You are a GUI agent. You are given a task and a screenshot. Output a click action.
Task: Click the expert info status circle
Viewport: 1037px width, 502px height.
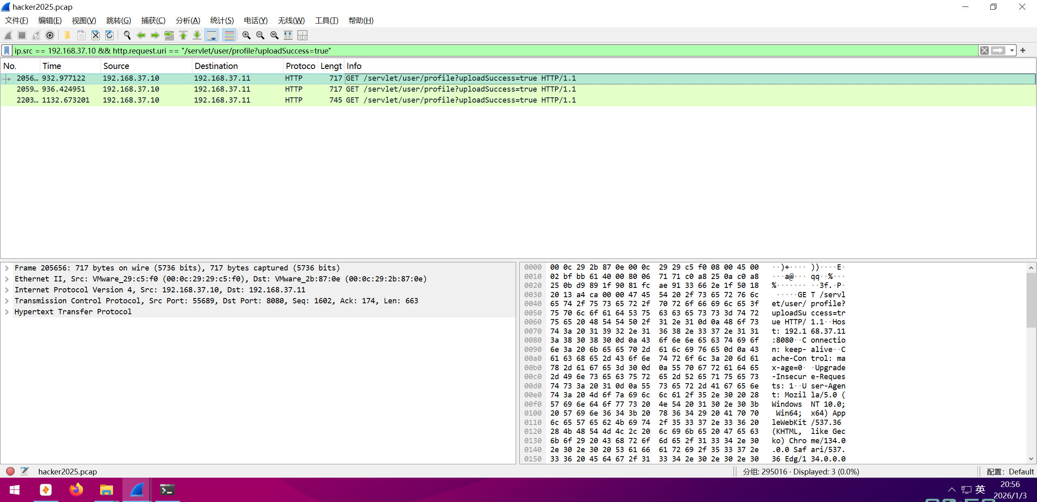pos(11,471)
